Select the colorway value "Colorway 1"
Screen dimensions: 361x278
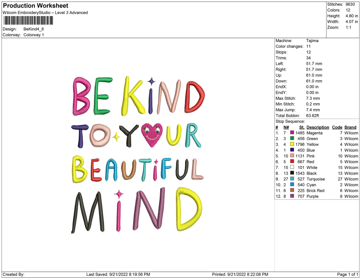point(33,35)
